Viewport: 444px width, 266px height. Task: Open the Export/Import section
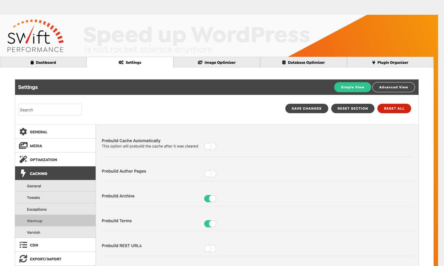[55, 259]
